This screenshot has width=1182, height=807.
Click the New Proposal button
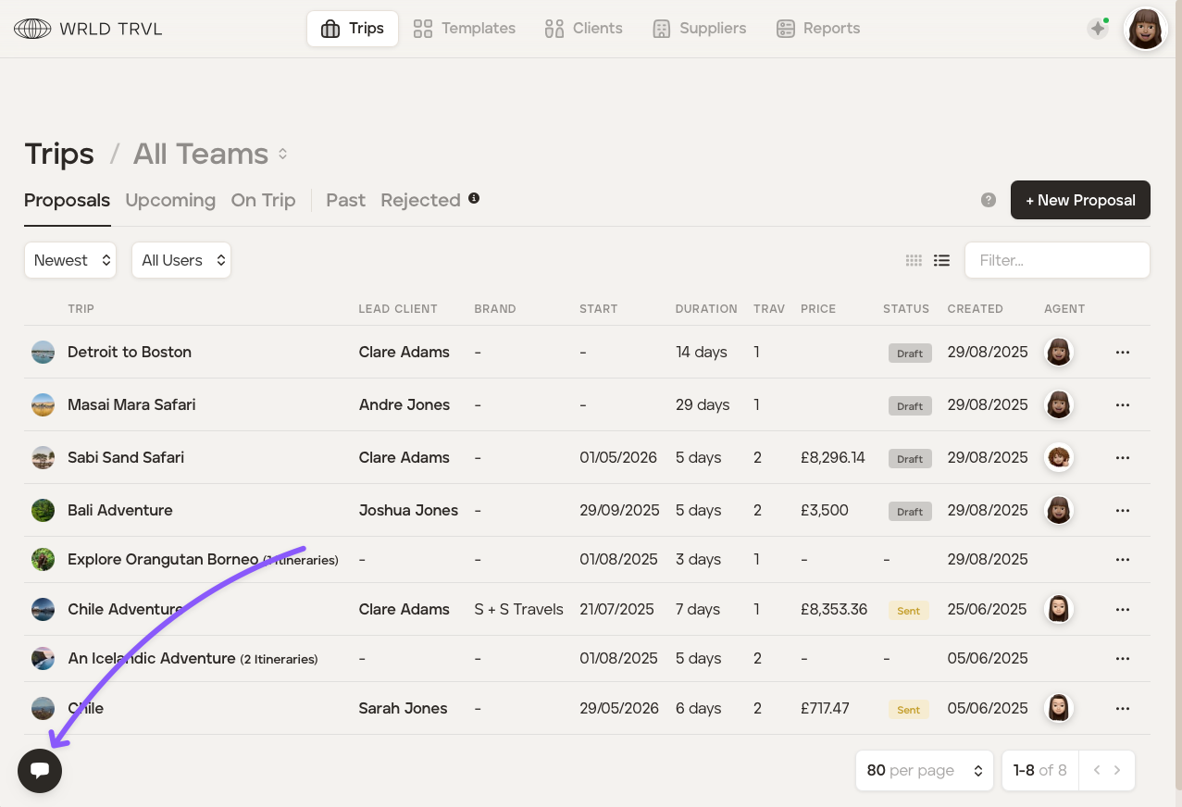coord(1080,200)
